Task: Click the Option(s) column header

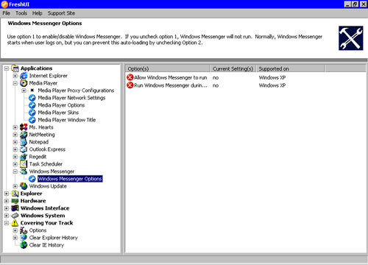Action: point(168,68)
